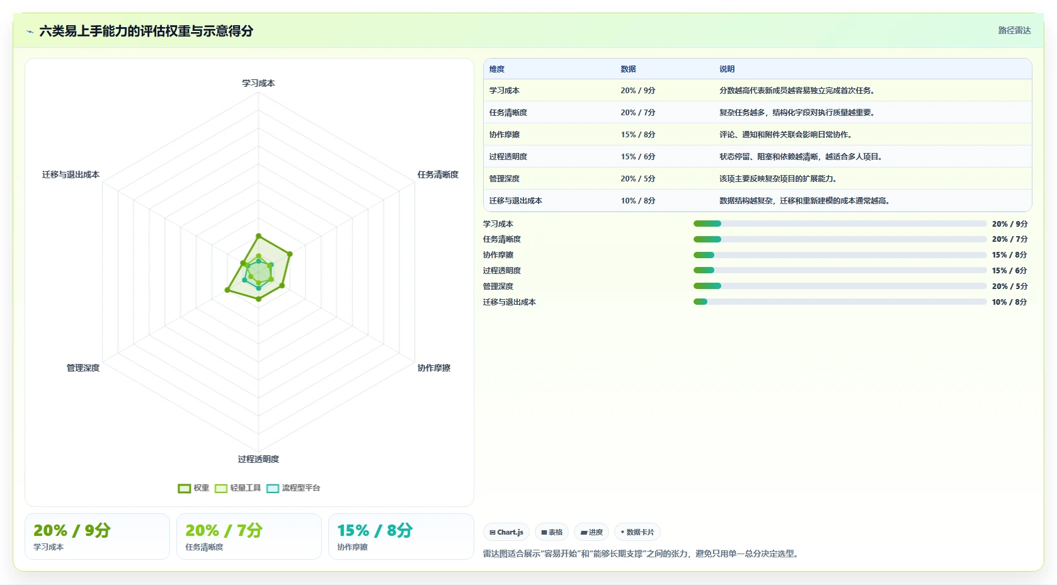Click the note 复杂任务越多，结构化字段对执行质量越重要。

tap(797, 113)
